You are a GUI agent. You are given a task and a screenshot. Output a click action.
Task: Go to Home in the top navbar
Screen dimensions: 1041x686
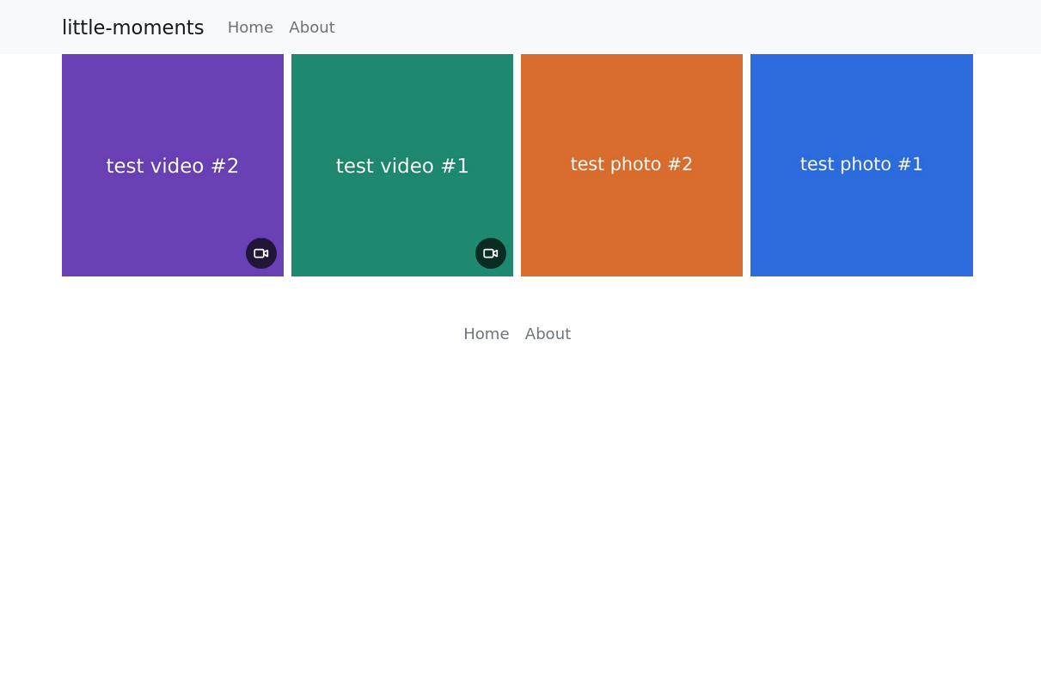[x=250, y=27]
